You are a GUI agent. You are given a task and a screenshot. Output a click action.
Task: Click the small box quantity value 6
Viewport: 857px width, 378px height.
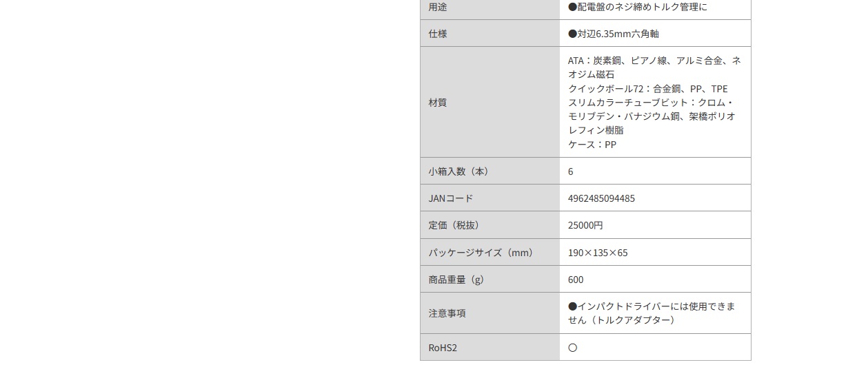[x=570, y=171]
